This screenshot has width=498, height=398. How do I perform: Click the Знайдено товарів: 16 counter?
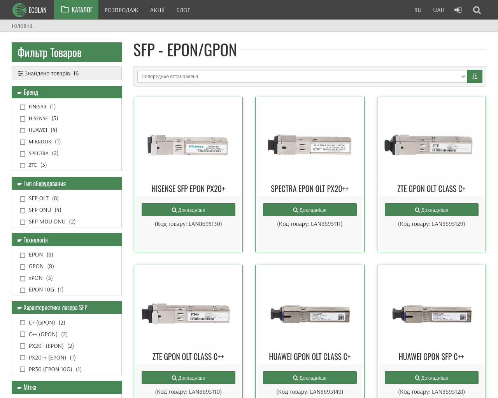click(67, 73)
